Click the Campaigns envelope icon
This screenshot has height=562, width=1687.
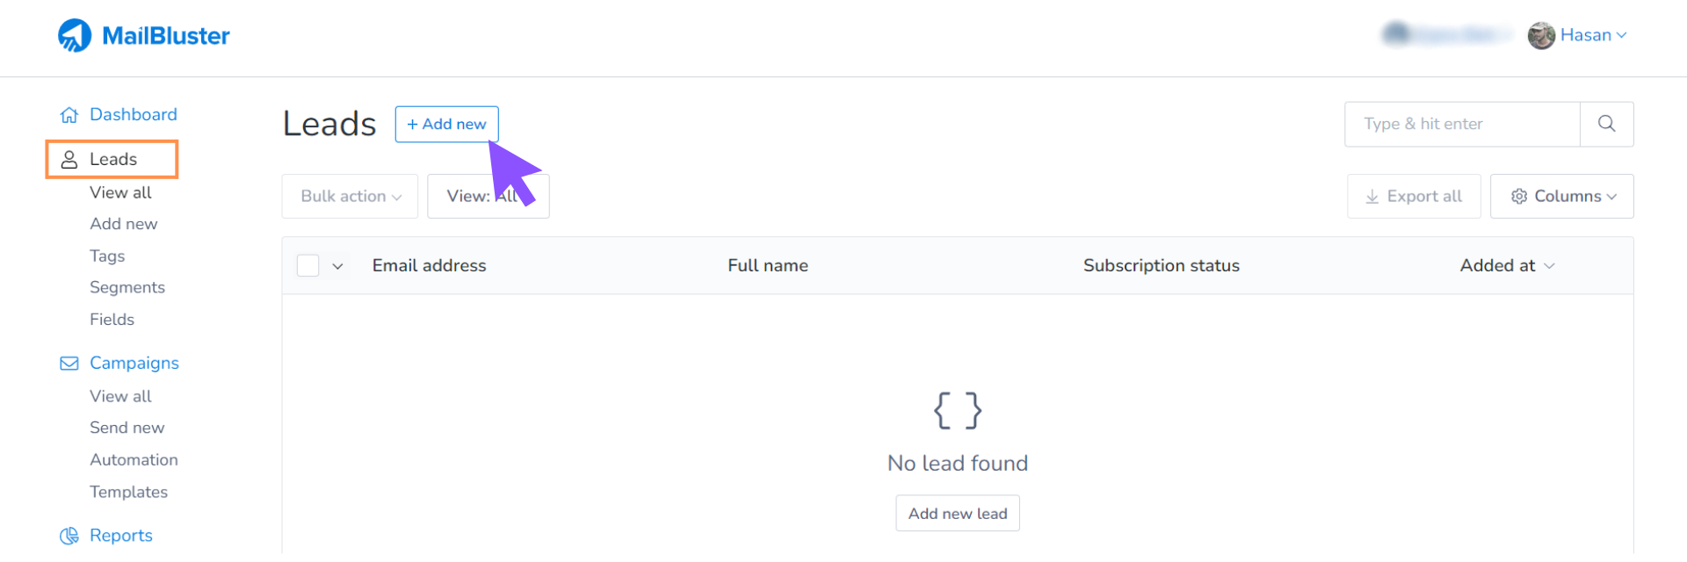tap(69, 364)
